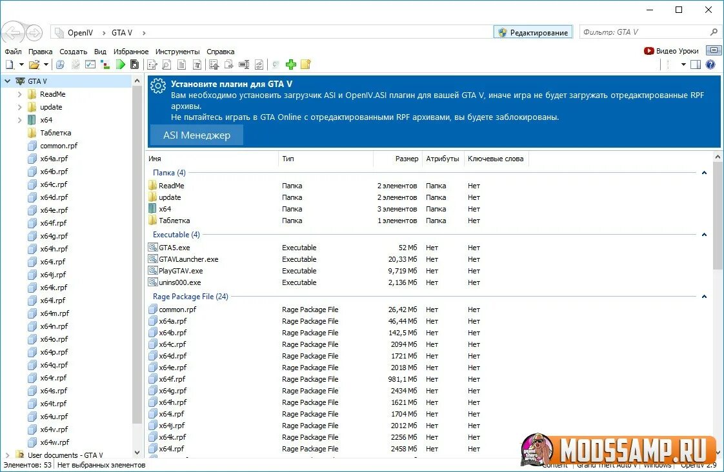
Task: Click the magnifier icon in filter box
Action: point(714,32)
